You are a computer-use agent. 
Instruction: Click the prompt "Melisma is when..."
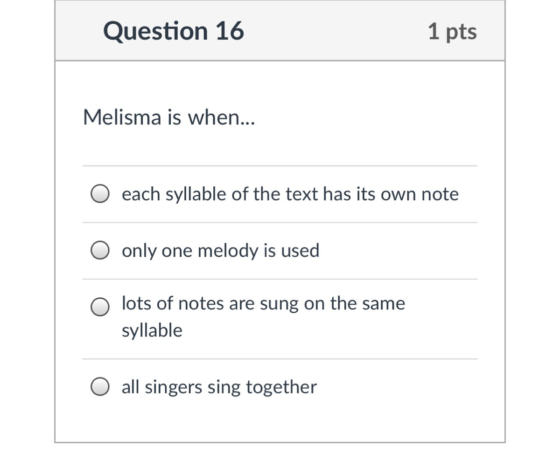point(169,118)
